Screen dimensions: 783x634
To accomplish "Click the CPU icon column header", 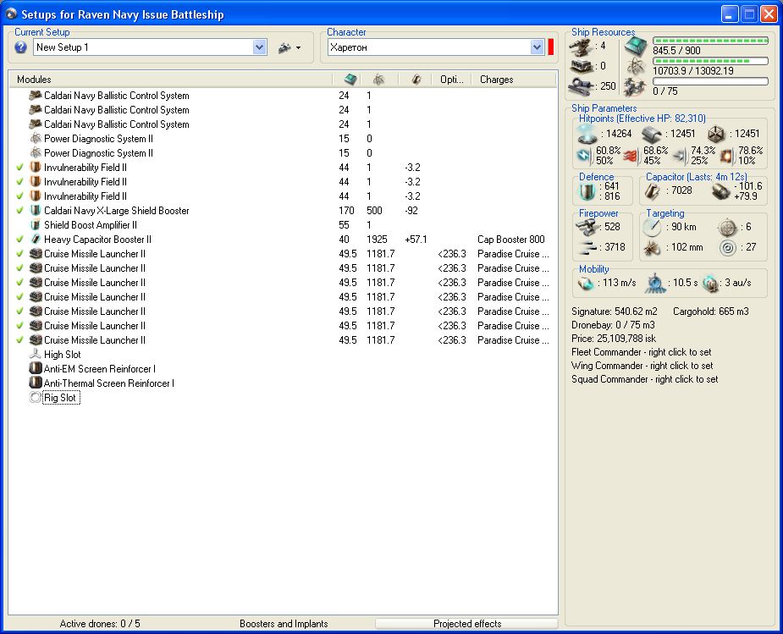I will pos(350,80).
